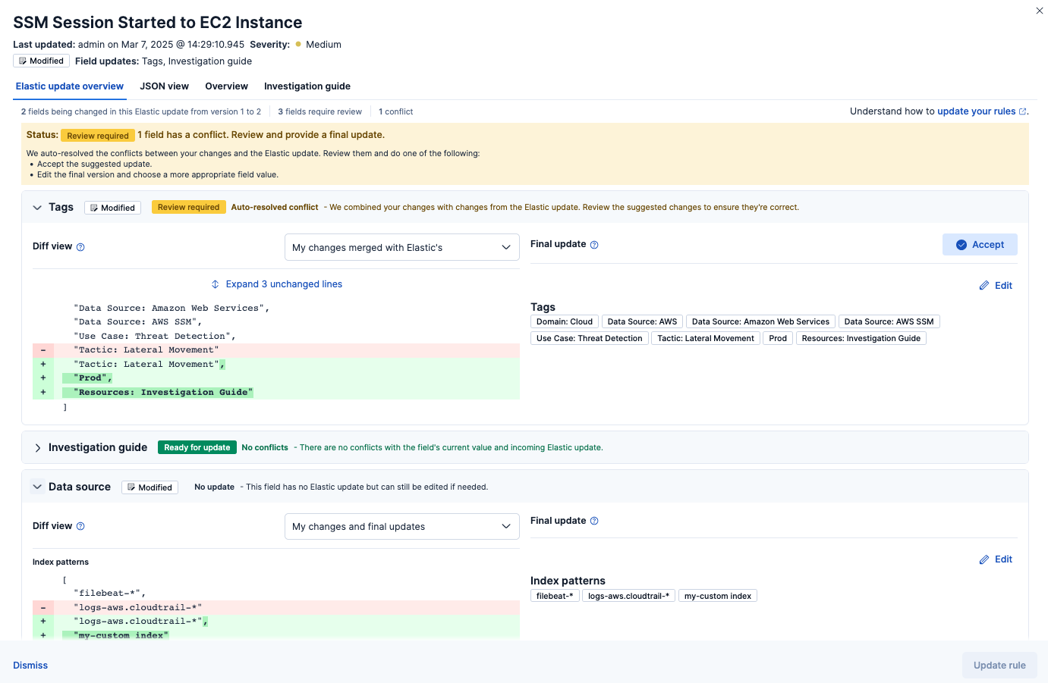
Task: Click the added "Resources: Investigation Guide" diff line
Action: click(x=276, y=393)
